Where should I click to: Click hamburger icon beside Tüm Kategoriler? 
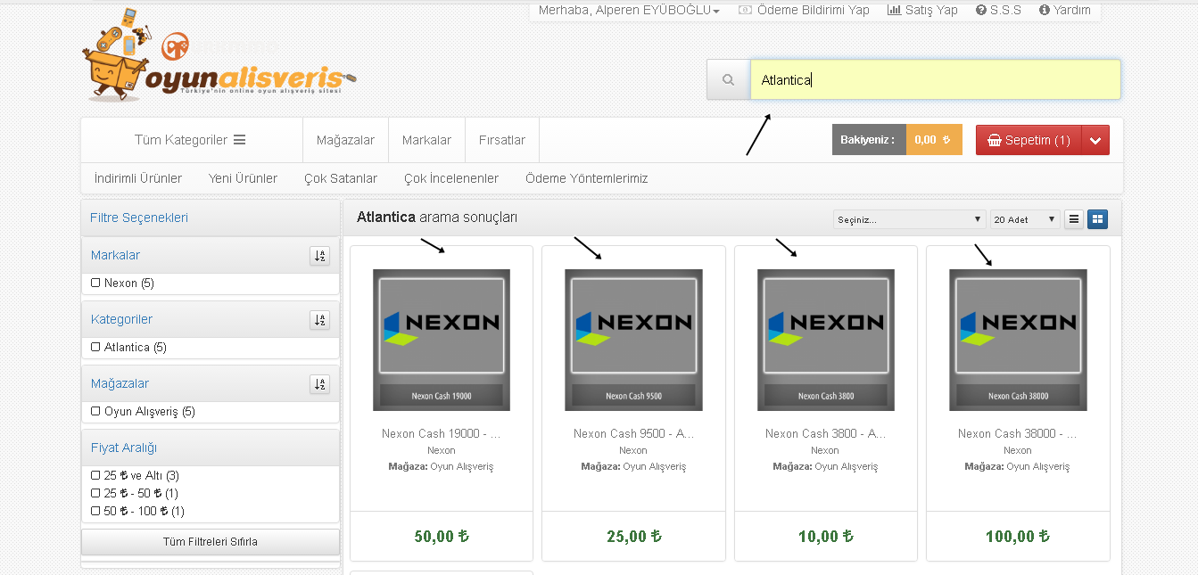(239, 140)
